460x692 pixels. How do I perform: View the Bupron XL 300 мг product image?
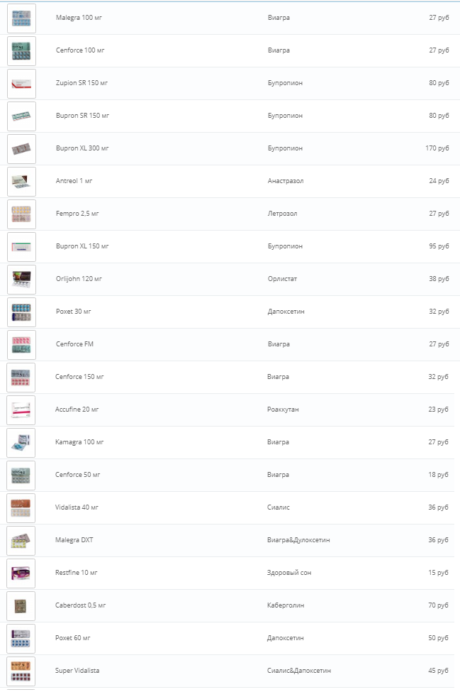tap(21, 148)
